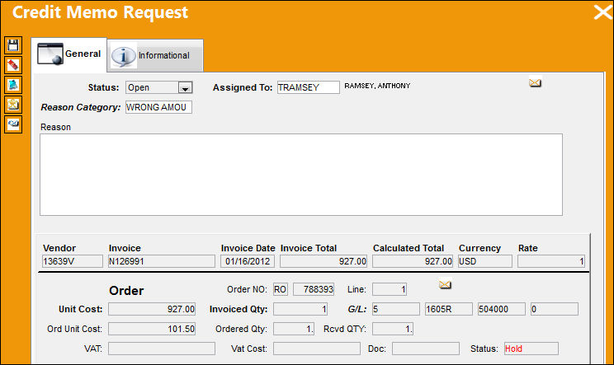Click the Doc field

(426, 349)
